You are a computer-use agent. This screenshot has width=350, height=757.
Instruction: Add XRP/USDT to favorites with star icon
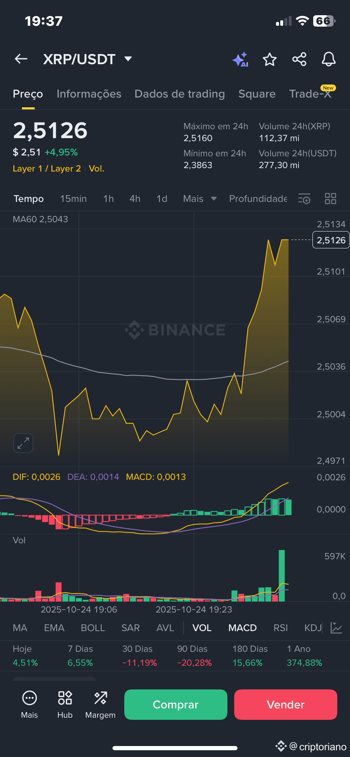click(x=270, y=60)
